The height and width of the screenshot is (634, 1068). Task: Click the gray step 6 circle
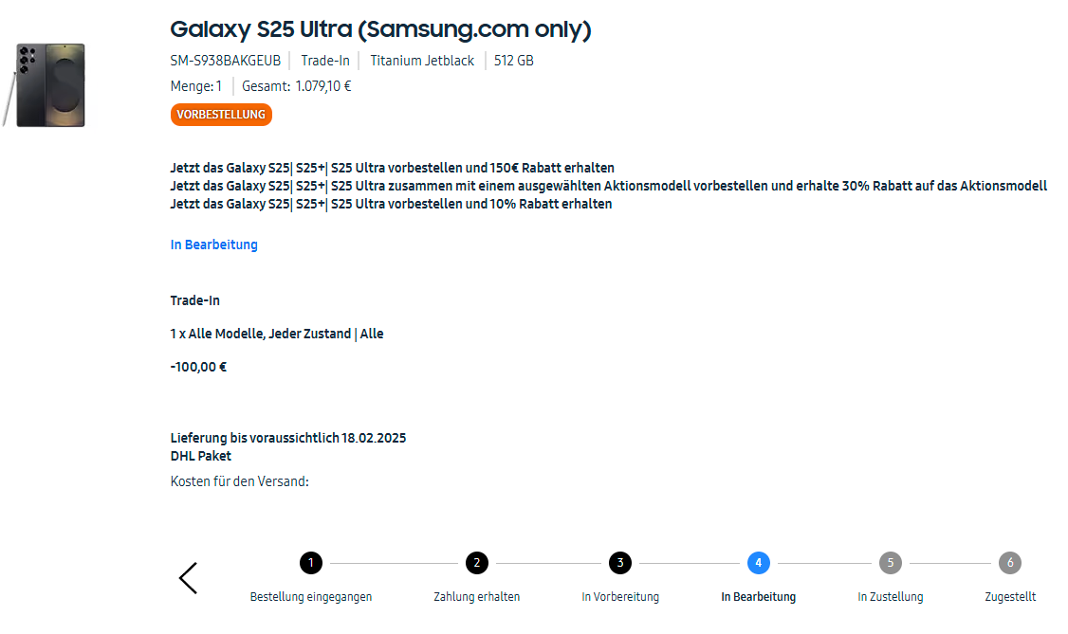click(1010, 563)
